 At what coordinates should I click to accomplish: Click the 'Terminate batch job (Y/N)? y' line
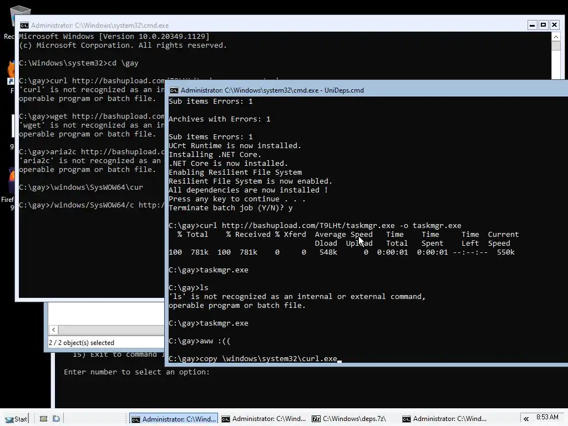click(230, 207)
